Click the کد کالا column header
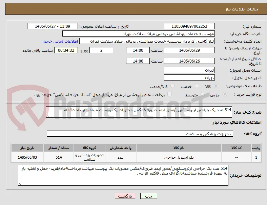Screen dimensions: 267x205 click(237, 148)
